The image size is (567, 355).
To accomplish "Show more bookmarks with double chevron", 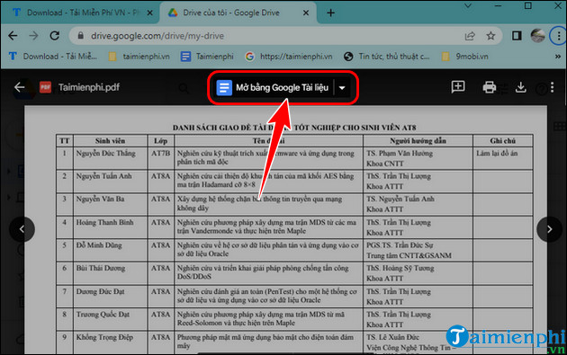I will click(x=558, y=57).
